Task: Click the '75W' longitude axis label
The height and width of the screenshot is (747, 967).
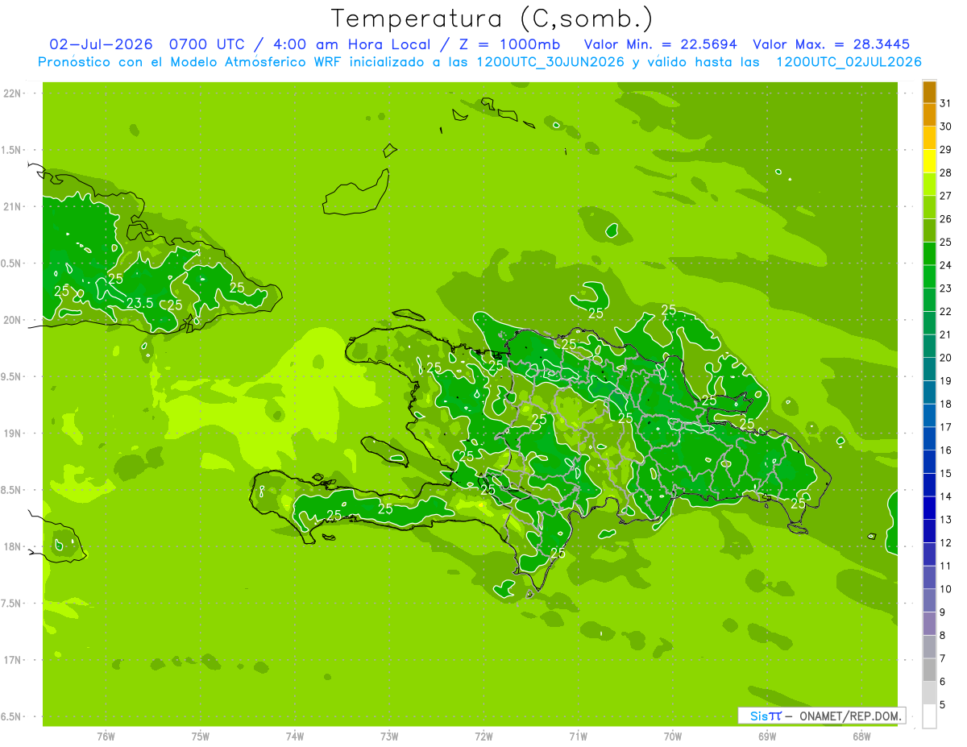Action: pos(201,737)
